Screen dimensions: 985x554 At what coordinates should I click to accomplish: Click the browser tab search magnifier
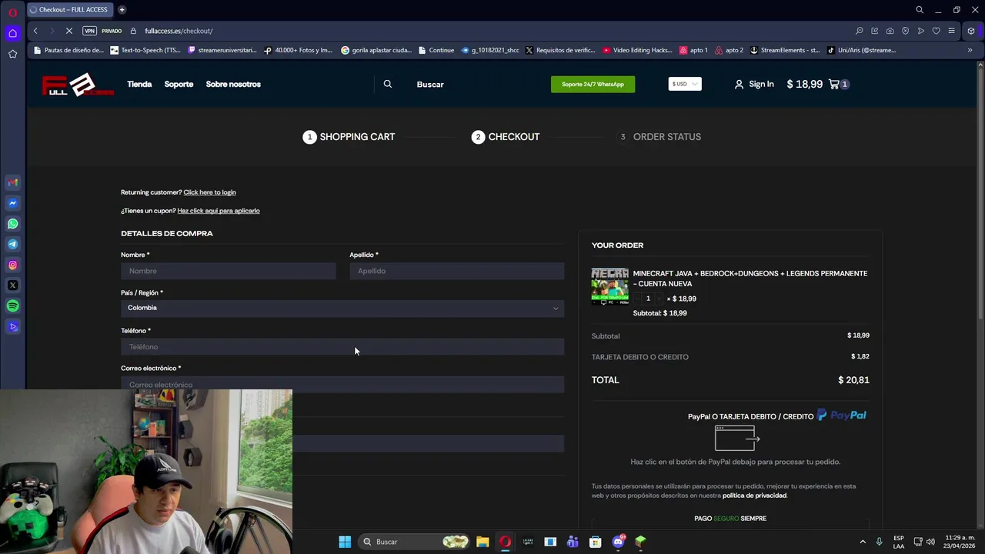tap(920, 10)
